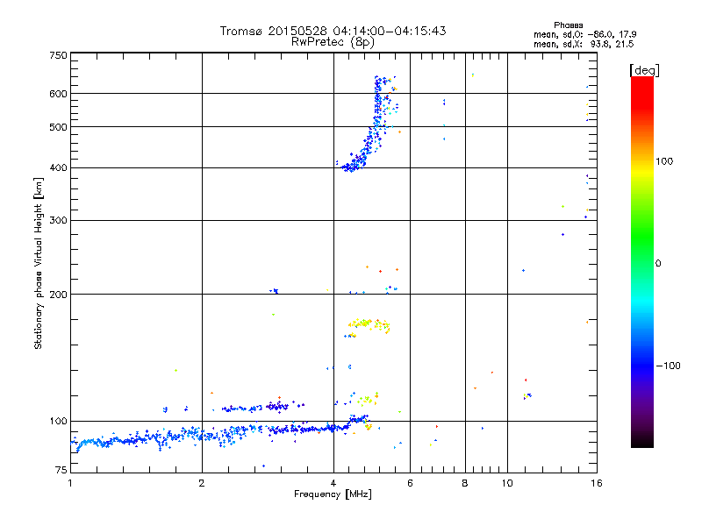Click the y-axis label '750'
Screen dimensions: 702x526
(58, 55)
